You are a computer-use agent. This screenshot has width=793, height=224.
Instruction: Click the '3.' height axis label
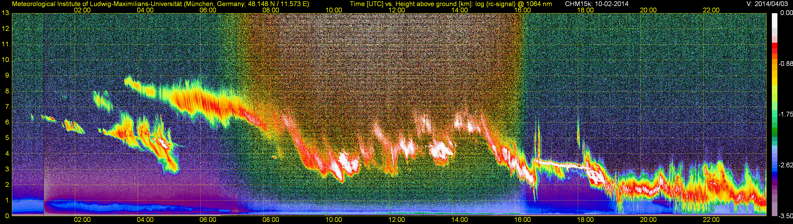tap(7, 169)
